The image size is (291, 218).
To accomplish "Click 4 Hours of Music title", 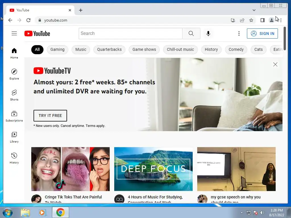I will (155, 199).
